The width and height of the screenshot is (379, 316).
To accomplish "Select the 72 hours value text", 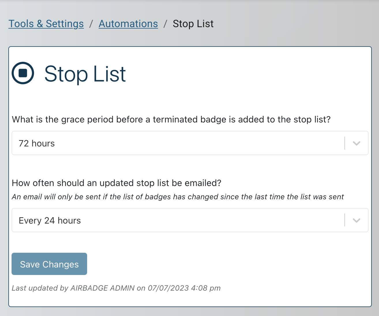I will coord(37,143).
